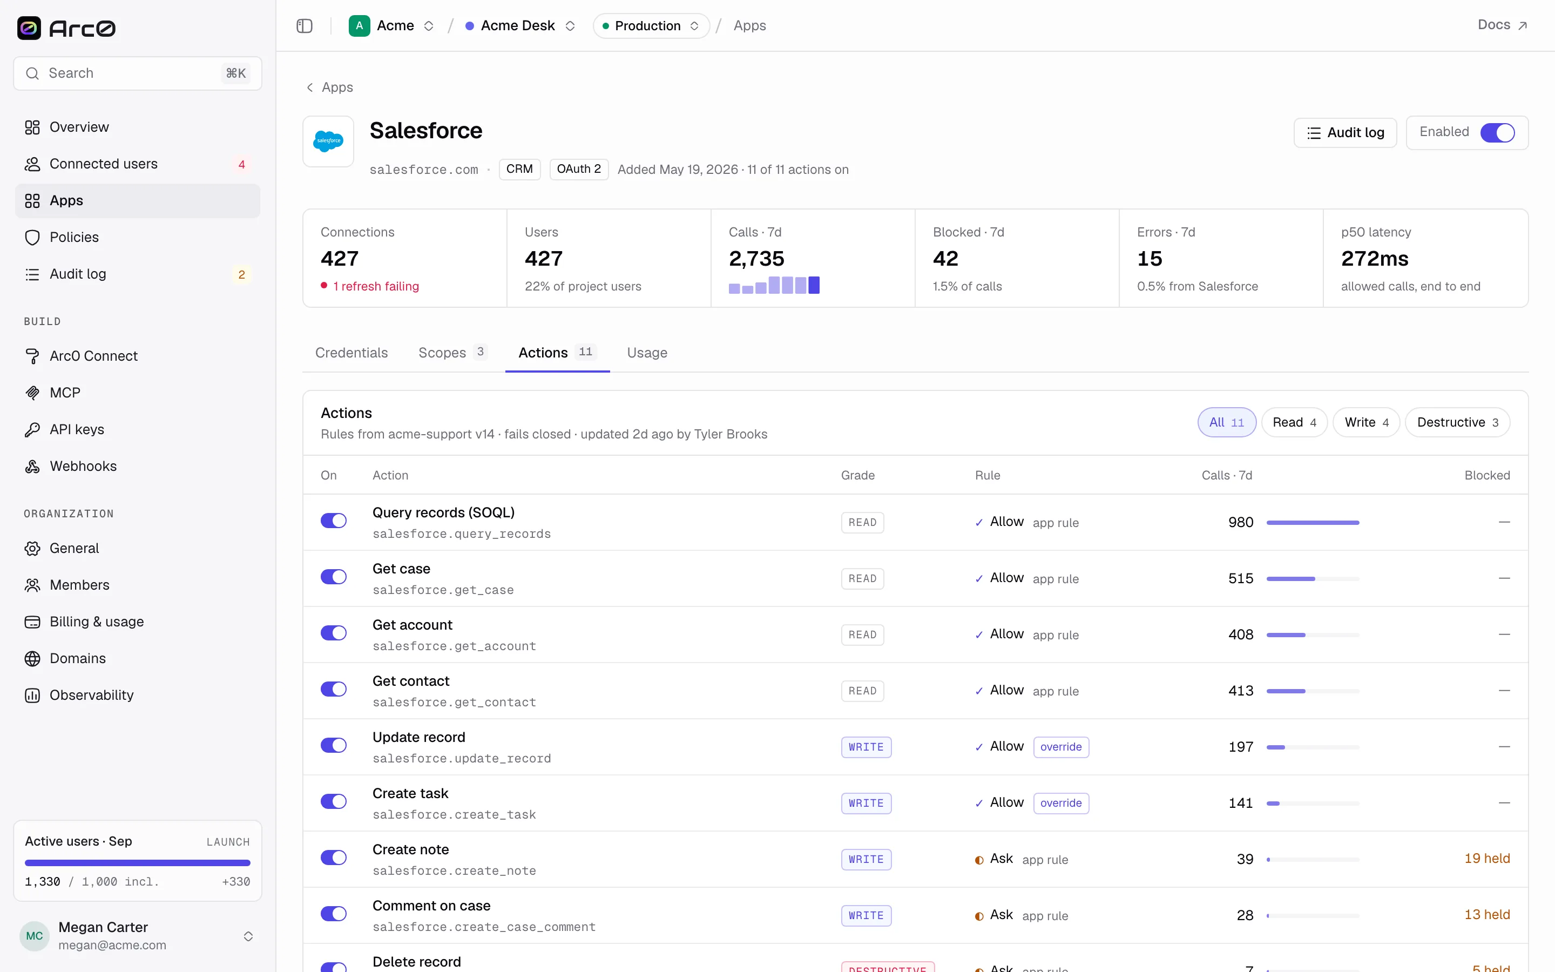This screenshot has width=1555, height=972.
Task: Filter actions by Write
Action: [1366, 422]
